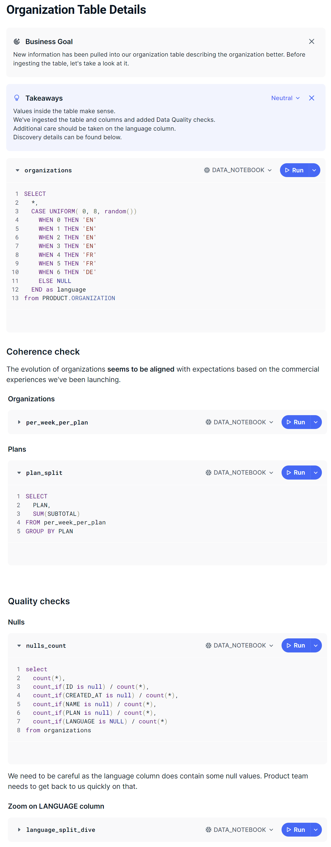Screen dimensions: 331x847
Task: Open run options arrow for plan_split
Action: [x=316, y=473]
